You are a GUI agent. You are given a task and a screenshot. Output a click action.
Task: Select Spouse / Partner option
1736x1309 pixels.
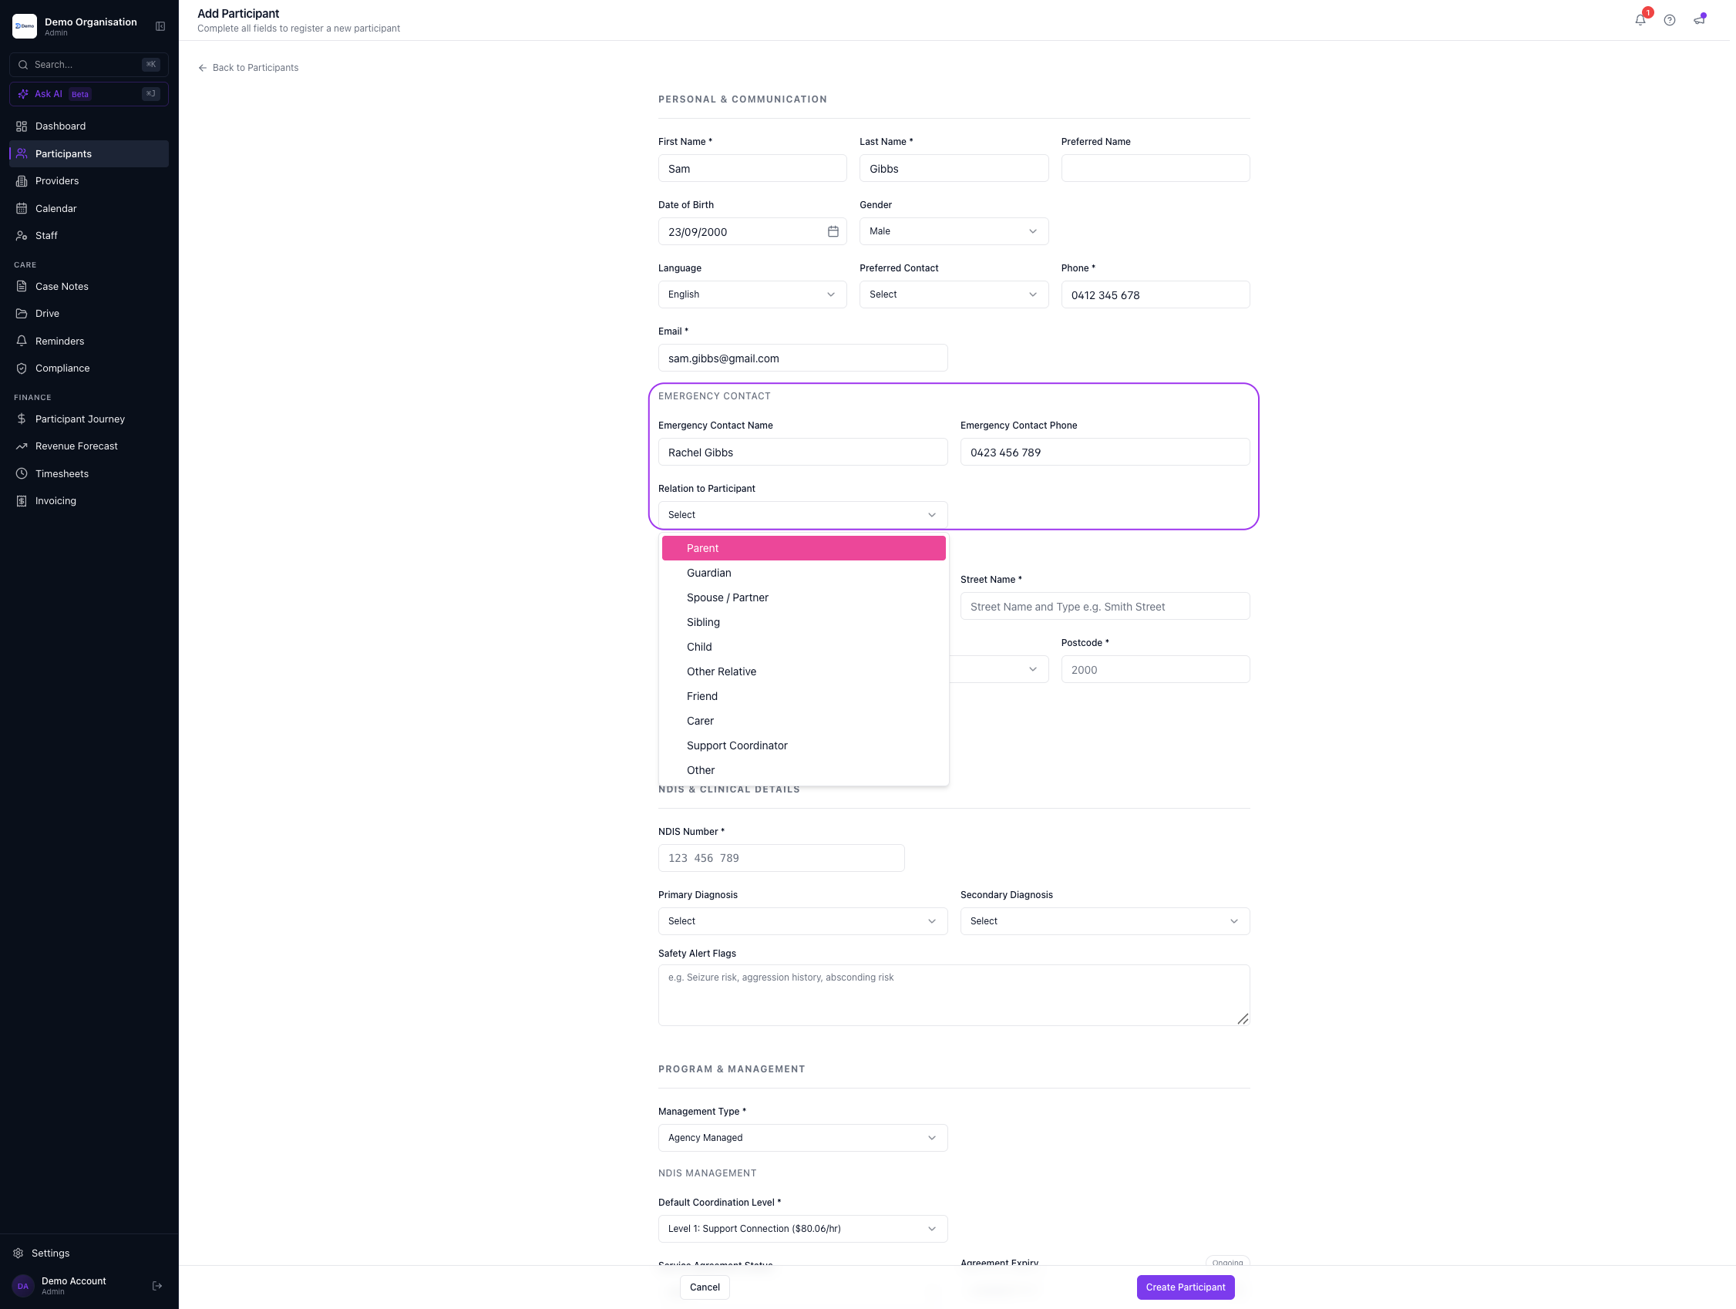[802, 598]
